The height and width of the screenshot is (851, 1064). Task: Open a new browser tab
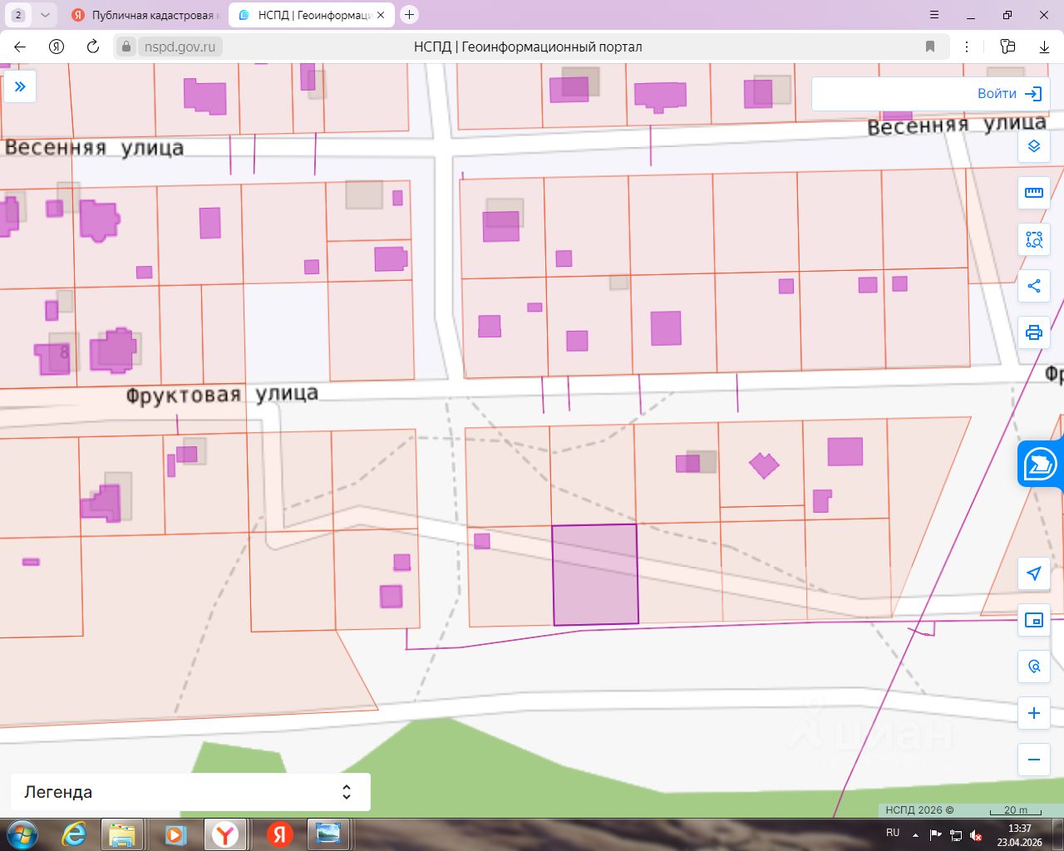[409, 15]
